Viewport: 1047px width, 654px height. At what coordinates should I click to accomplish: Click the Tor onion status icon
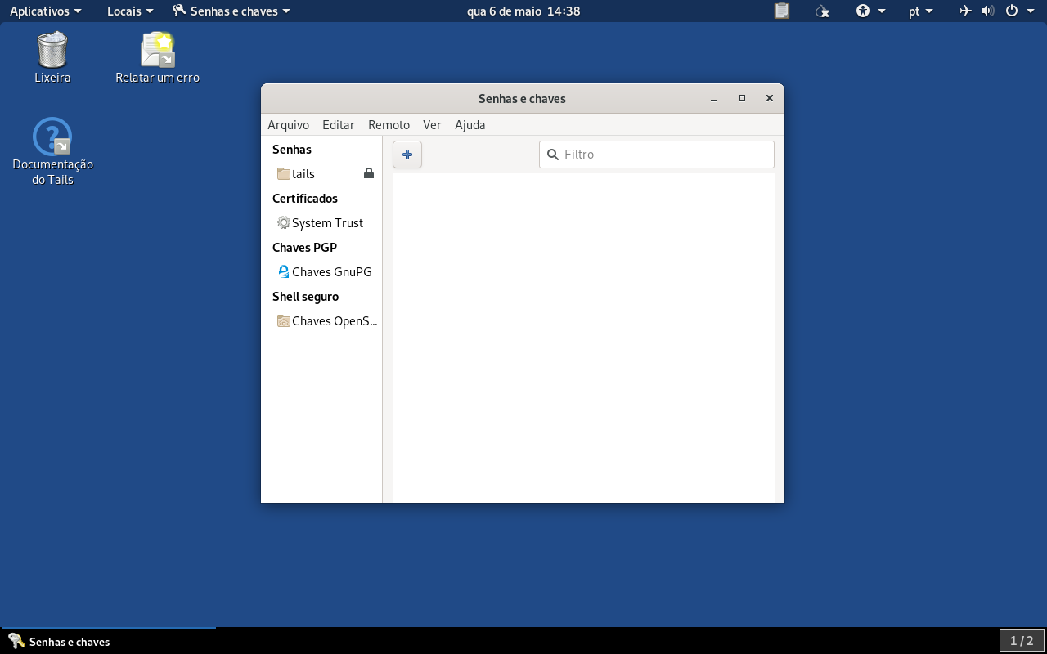click(823, 11)
